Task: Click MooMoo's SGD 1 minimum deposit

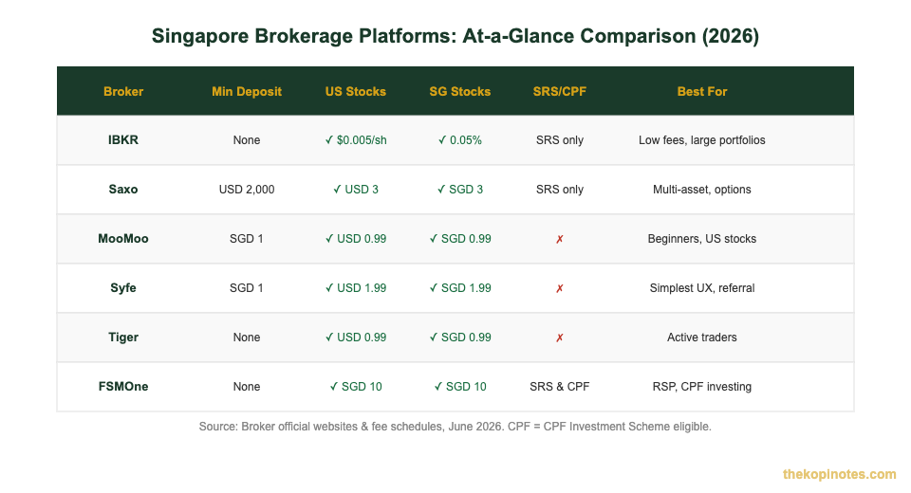Action: point(247,239)
